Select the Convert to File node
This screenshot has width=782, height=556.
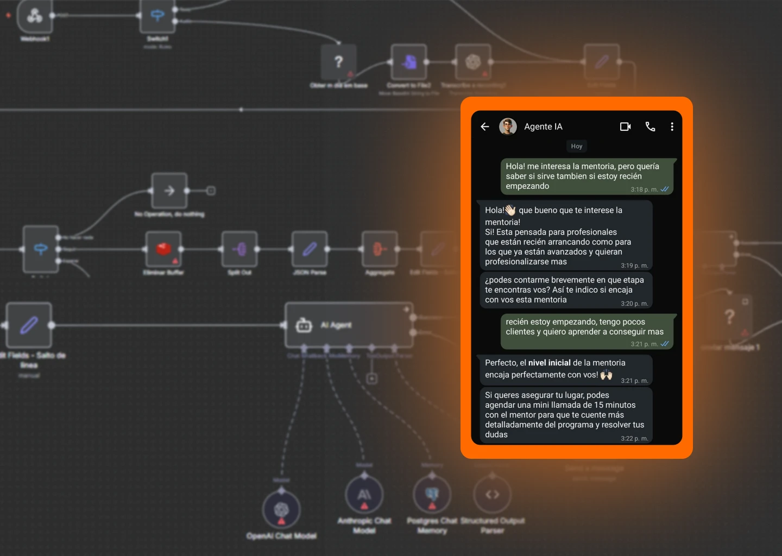click(408, 62)
